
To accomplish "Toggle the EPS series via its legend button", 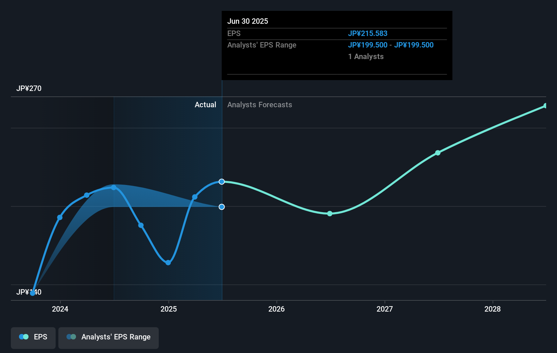I will (33, 337).
